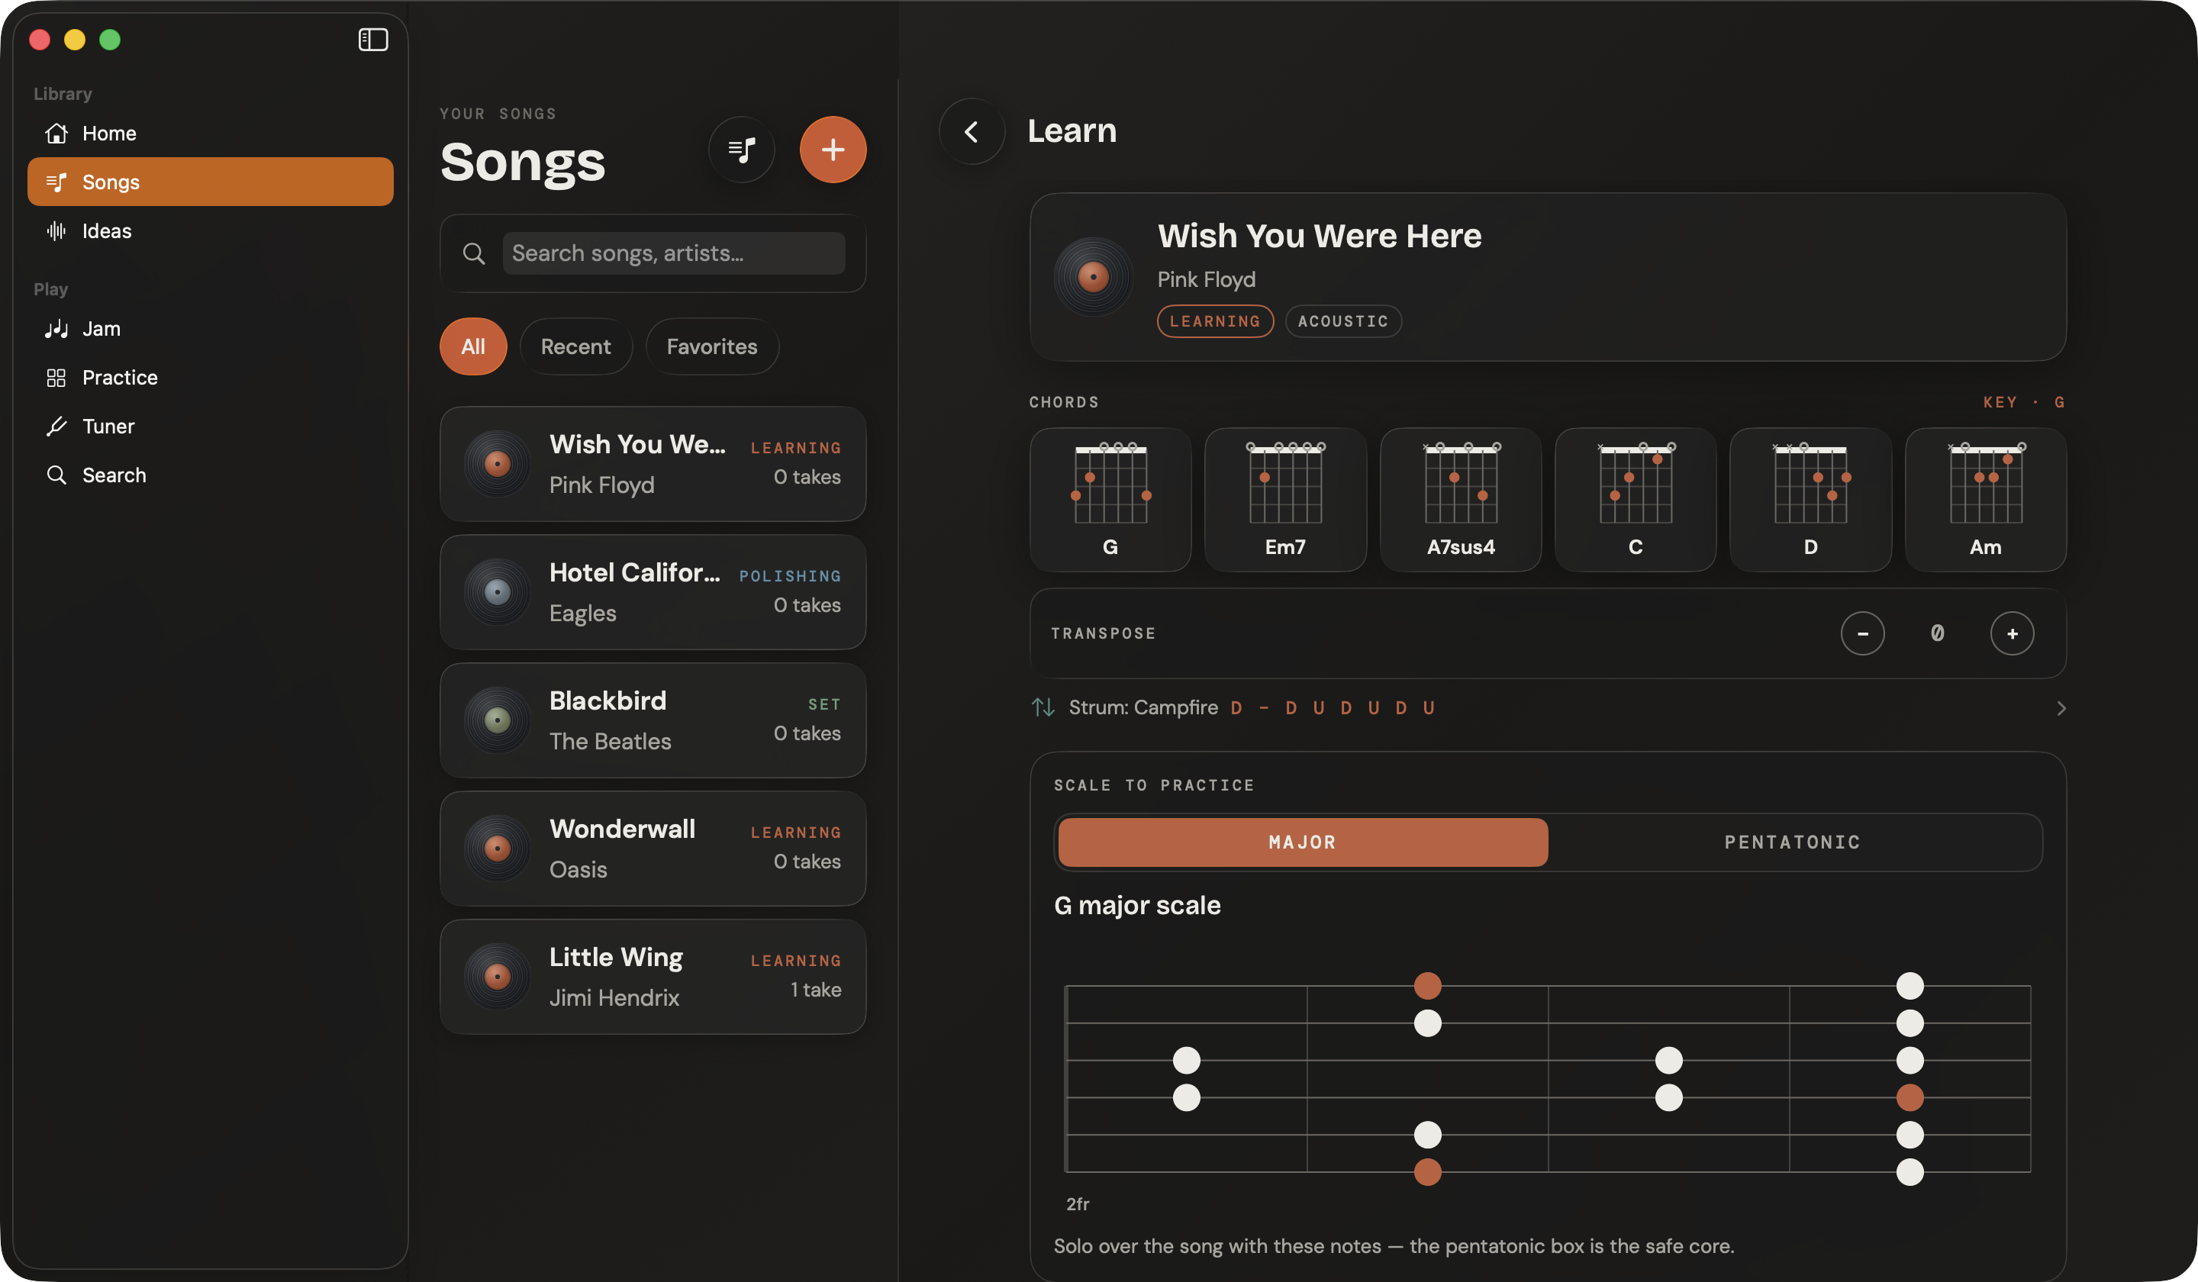
Task: Expand the Strum: Campfire pattern chevron
Action: coord(2061,708)
